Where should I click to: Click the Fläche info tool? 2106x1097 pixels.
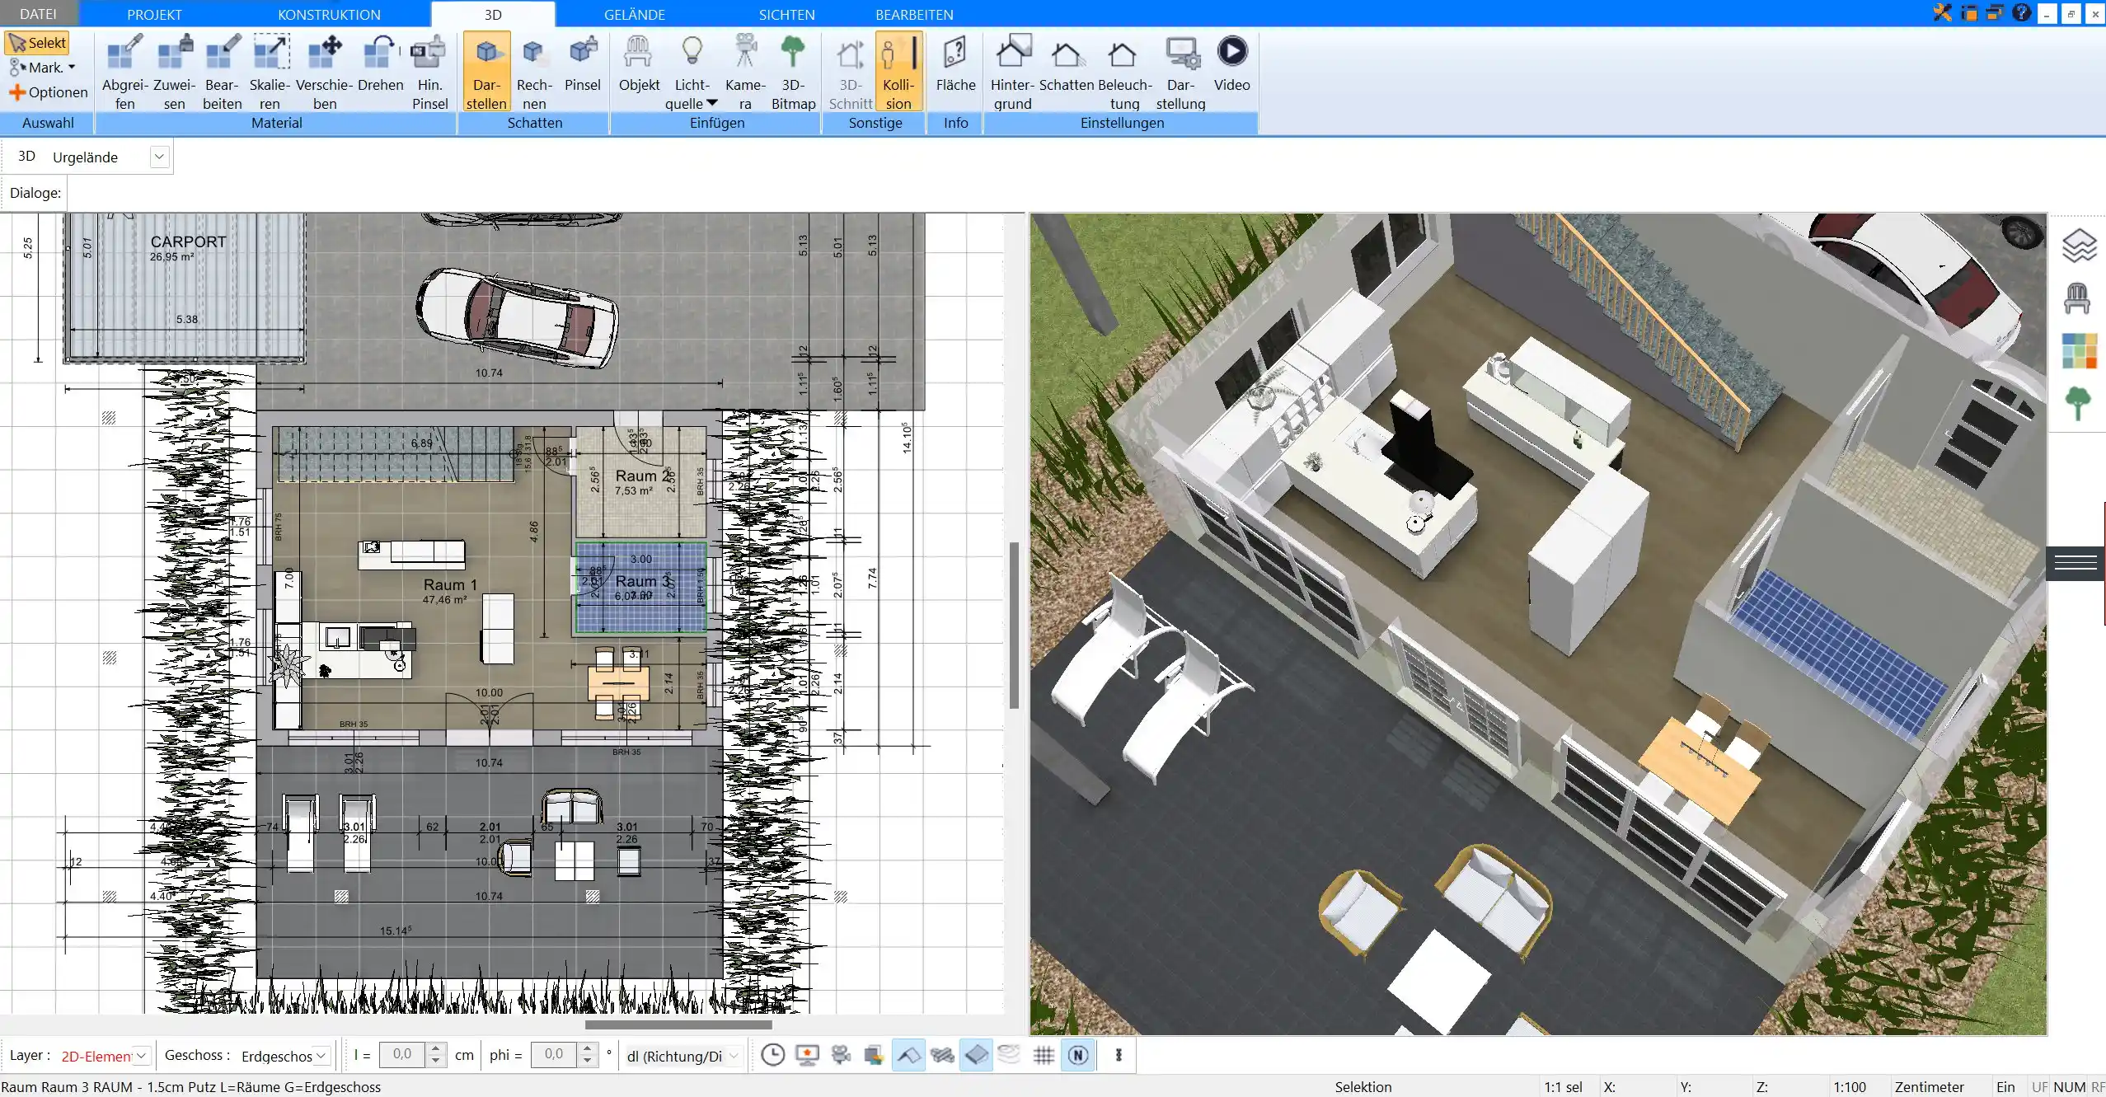coord(955,63)
